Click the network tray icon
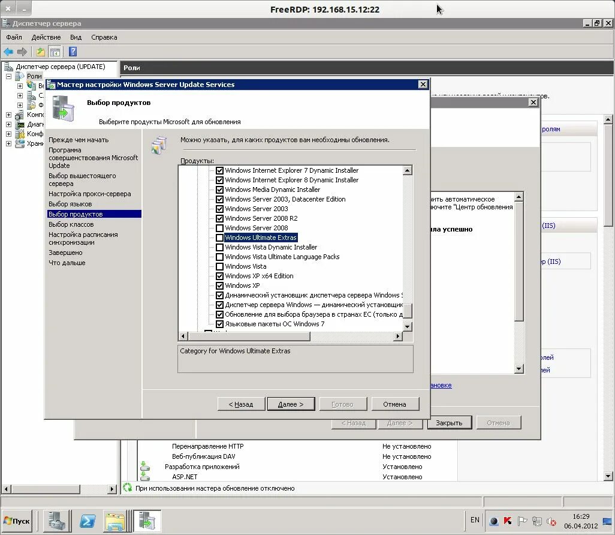The height and width of the screenshot is (535, 615). [537, 521]
